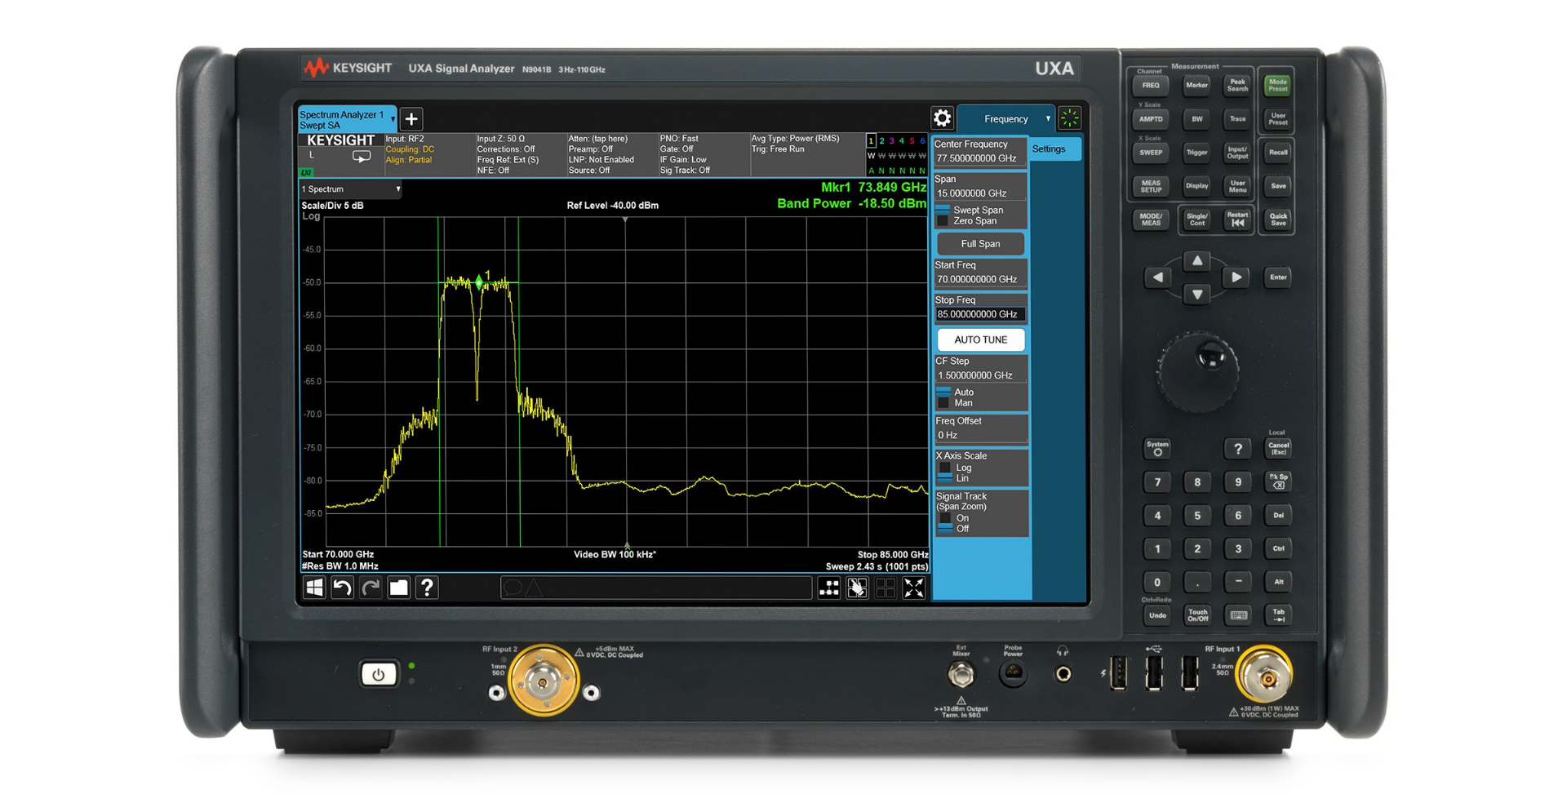Push the down arrow navigation key

tap(1197, 294)
